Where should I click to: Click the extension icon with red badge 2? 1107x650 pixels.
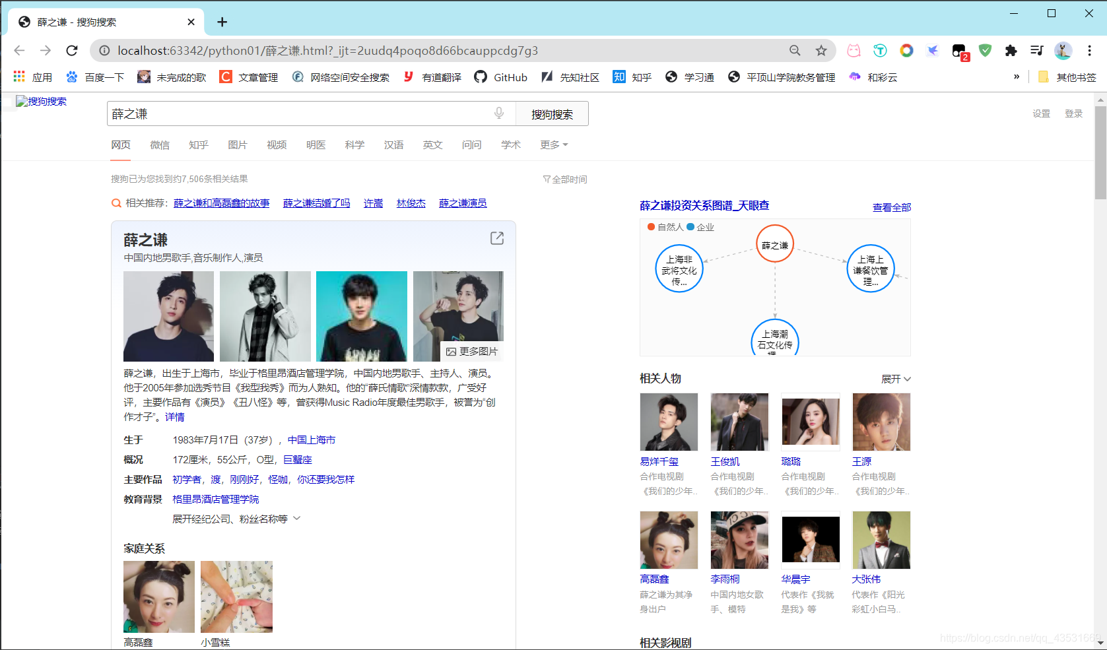(x=959, y=51)
